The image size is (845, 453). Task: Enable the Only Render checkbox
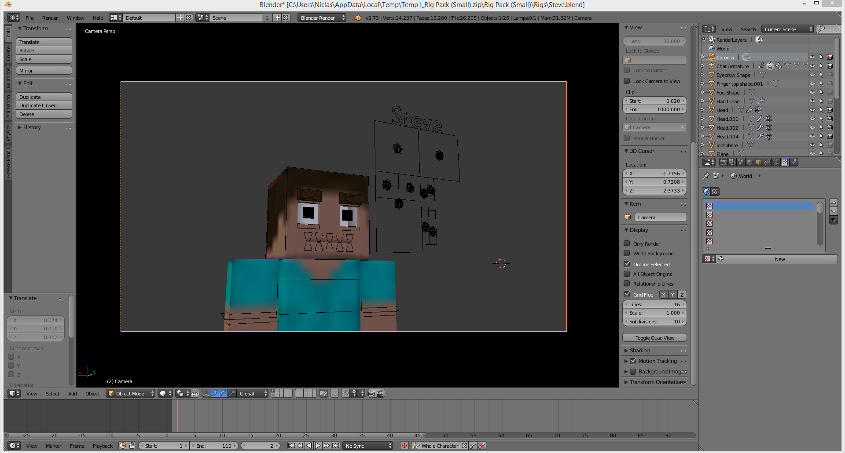627,243
